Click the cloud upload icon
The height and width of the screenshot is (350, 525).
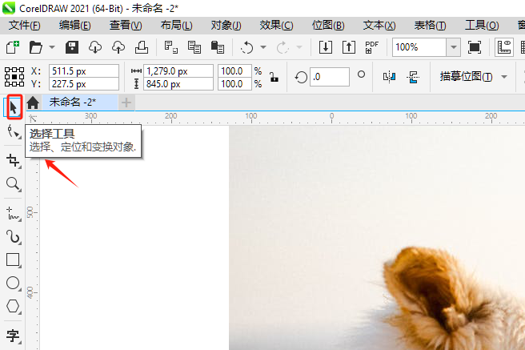118,47
